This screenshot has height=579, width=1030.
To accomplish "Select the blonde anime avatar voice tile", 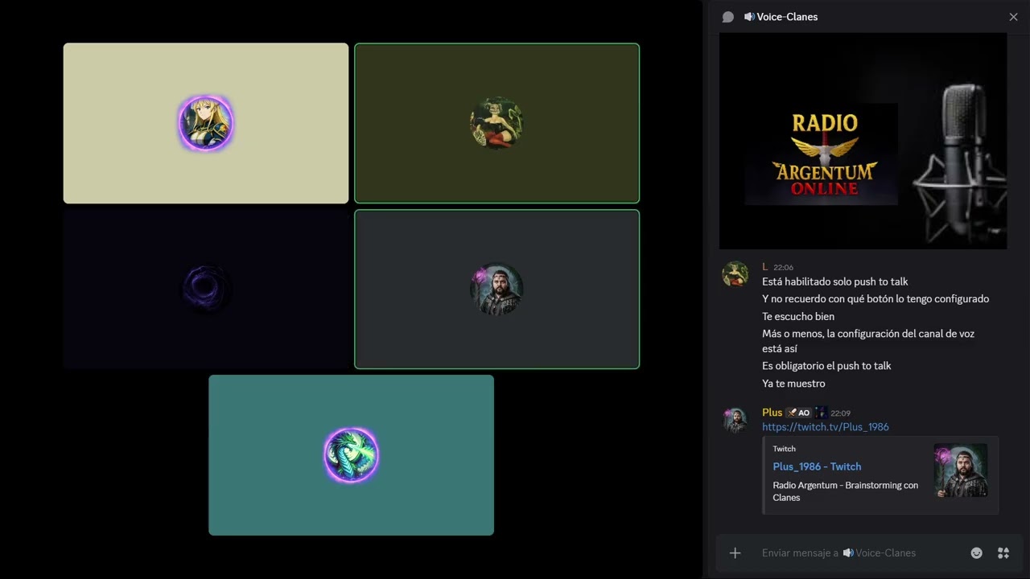I will click(x=206, y=123).
